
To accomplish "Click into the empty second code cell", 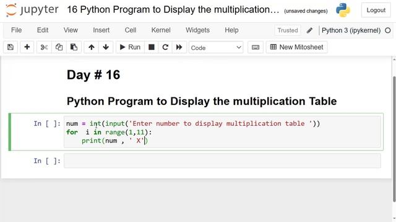I will click(222, 161).
